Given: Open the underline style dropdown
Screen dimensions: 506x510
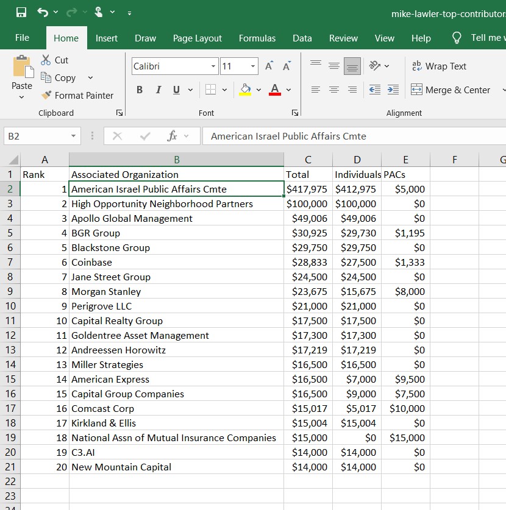Looking at the screenshot, I should 190,90.
